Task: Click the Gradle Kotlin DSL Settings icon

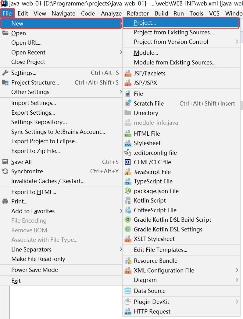Action: point(128,229)
